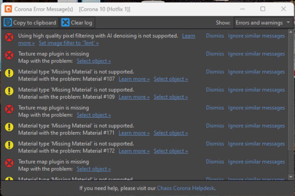Ignore similar messages for the pixel filtering error
295x196 pixels.
click(256, 36)
